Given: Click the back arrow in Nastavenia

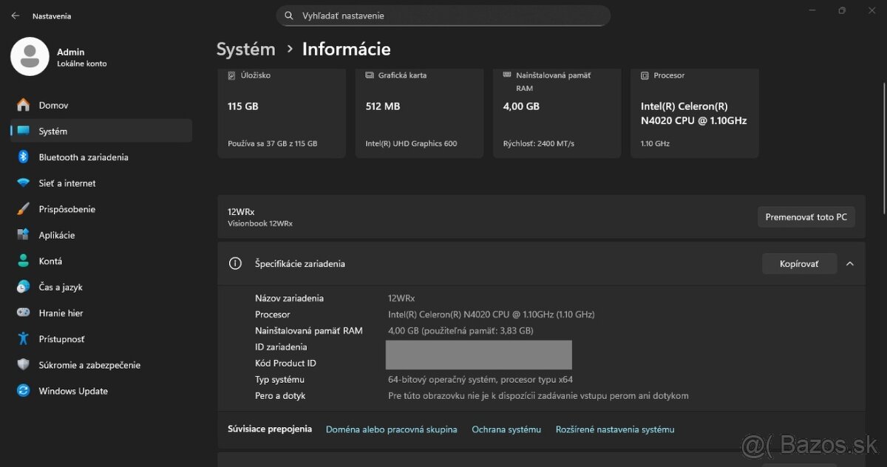Looking at the screenshot, I should point(16,16).
